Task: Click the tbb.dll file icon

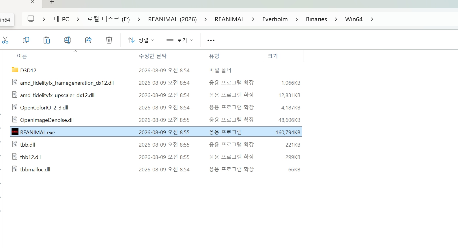Action: click(15, 144)
